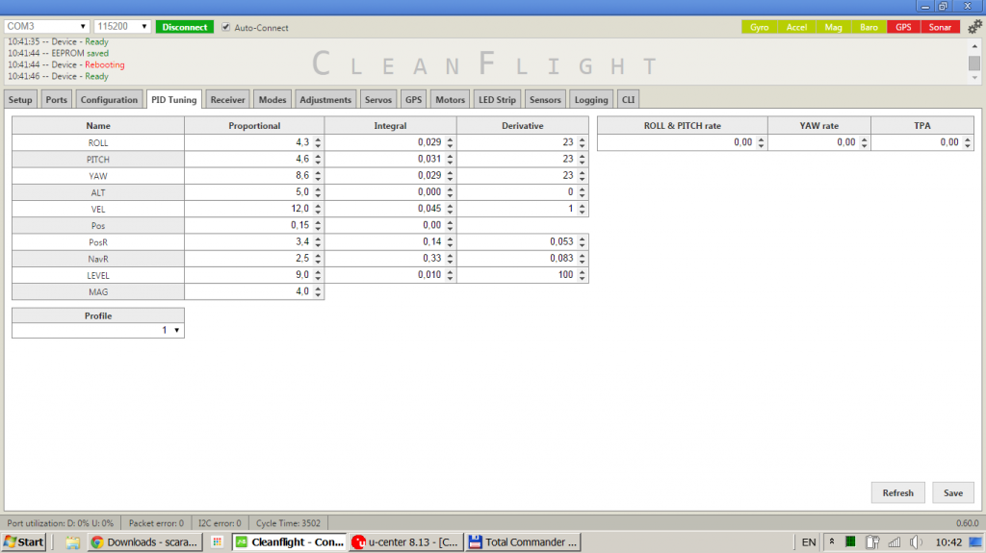
Task: Open the settings gear icon
Action: click(974, 27)
